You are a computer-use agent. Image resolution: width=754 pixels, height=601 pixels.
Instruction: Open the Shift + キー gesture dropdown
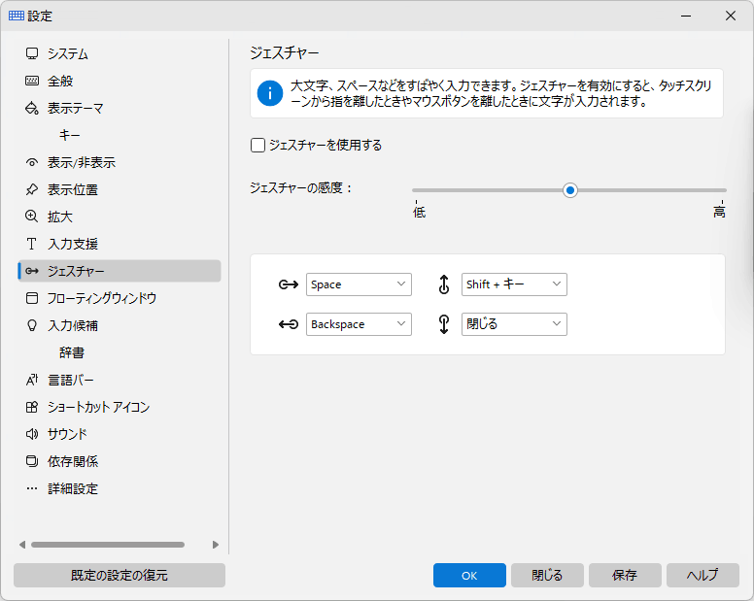(514, 284)
